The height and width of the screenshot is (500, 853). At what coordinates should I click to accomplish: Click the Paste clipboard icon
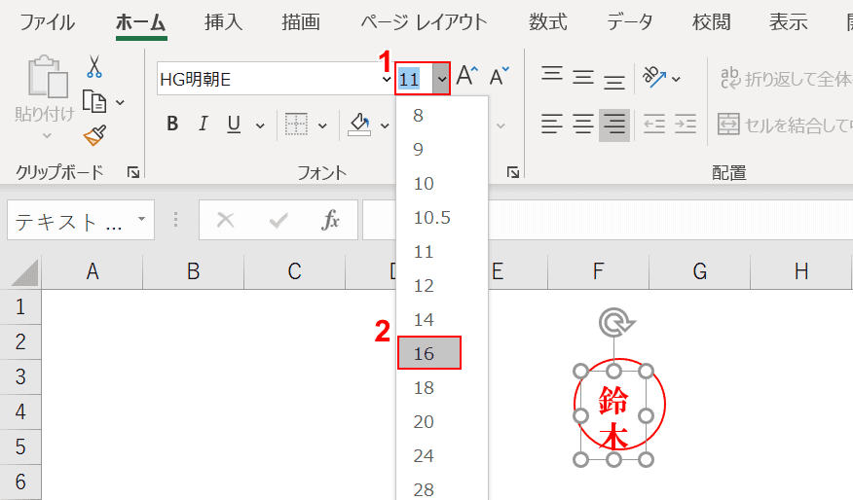48,77
